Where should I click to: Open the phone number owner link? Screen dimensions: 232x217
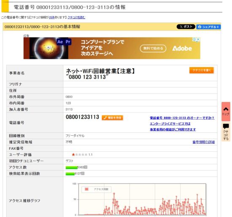click(182, 118)
